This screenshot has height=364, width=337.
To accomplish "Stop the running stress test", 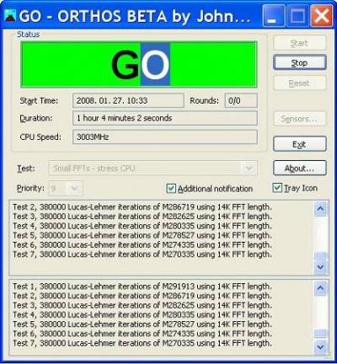I will pos(300,62).
